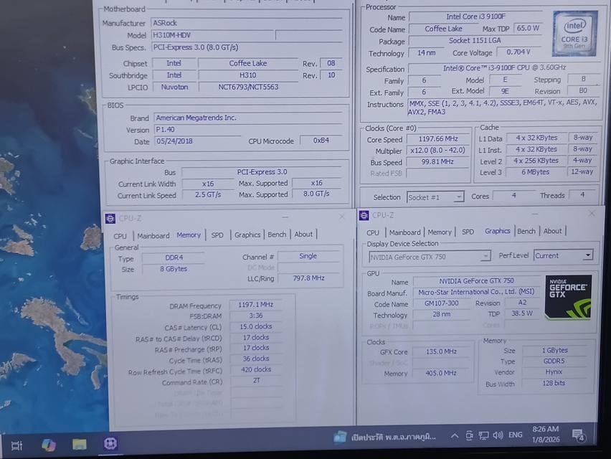The height and width of the screenshot is (459, 611).
Task: Open the Socket #1 selection dropdown
Action: 435,197
